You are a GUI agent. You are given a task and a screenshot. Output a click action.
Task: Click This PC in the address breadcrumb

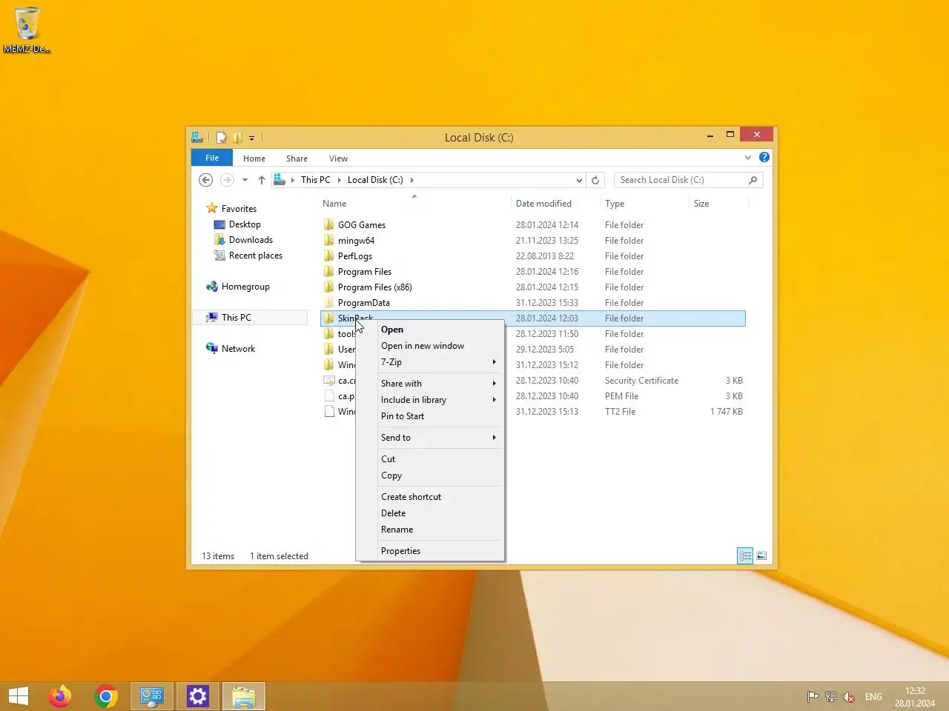[316, 180]
